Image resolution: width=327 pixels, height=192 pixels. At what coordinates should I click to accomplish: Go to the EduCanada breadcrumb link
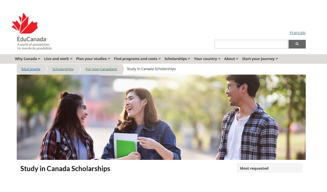(x=31, y=69)
